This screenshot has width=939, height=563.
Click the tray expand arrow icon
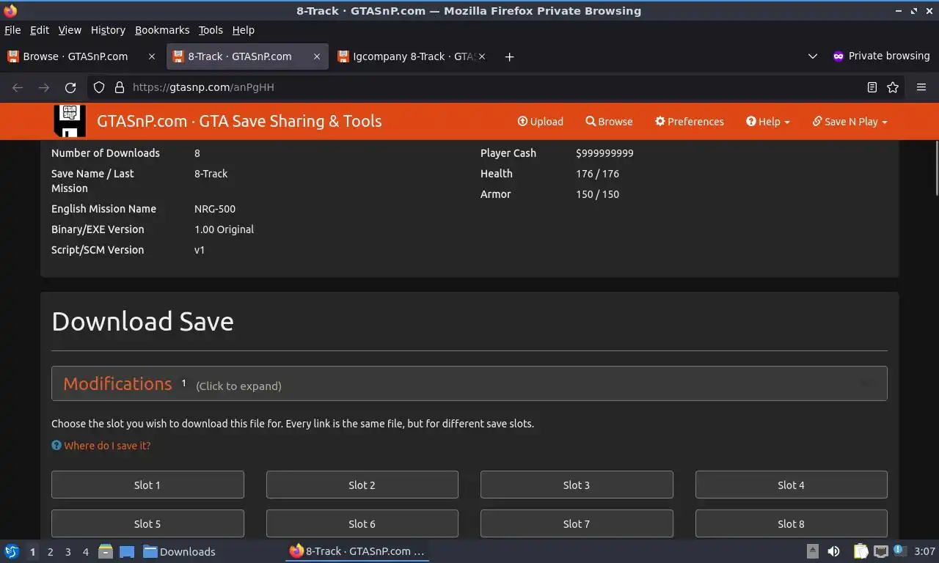coord(812,551)
